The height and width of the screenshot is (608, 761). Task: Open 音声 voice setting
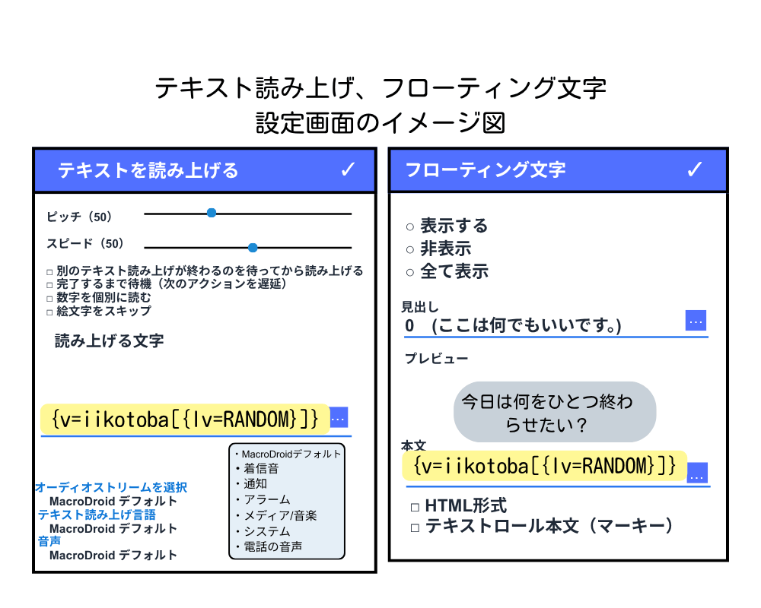pyautogui.click(x=49, y=541)
